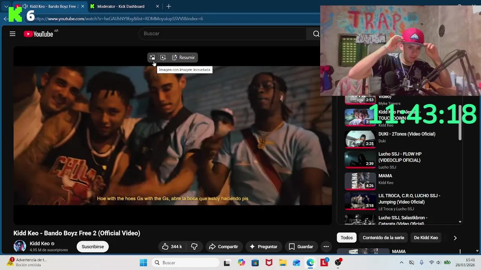This screenshot has width=481, height=270.
Task: Click the YouTube search magnifier button
Action: coord(316,34)
